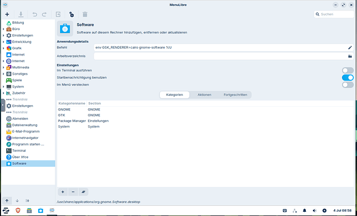Click the move down arrow below the tree

[17, 201]
